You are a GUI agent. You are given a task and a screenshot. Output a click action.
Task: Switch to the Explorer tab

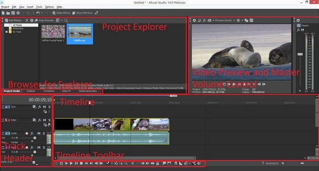31,91
